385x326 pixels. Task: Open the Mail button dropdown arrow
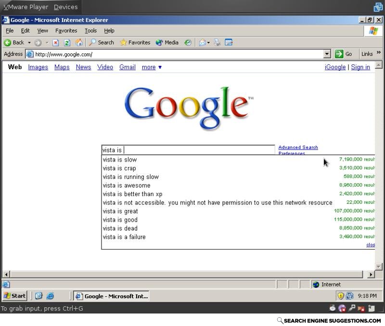point(208,43)
